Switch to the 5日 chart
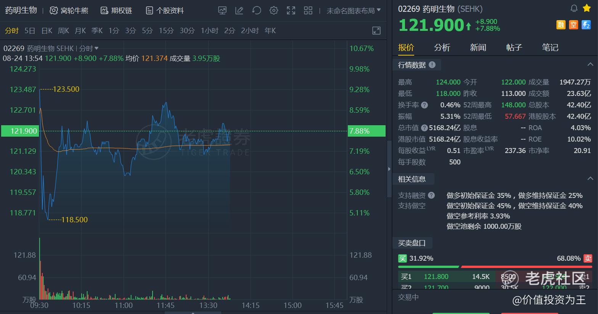The height and width of the screenshot is (314, 598). point(30,31)
